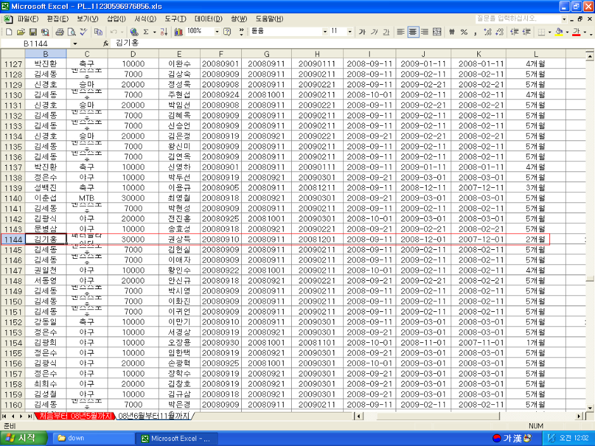
Task: Click the Print icon in the toolbar
Action: point(59,32)
